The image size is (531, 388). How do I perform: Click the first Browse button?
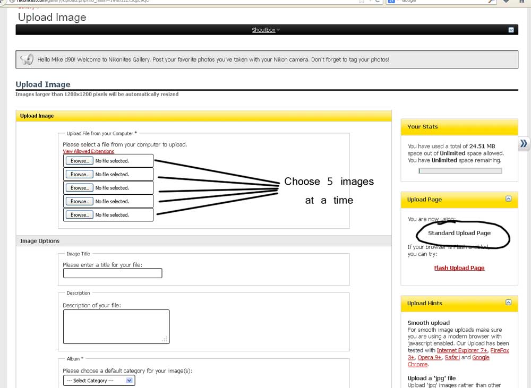79,161
